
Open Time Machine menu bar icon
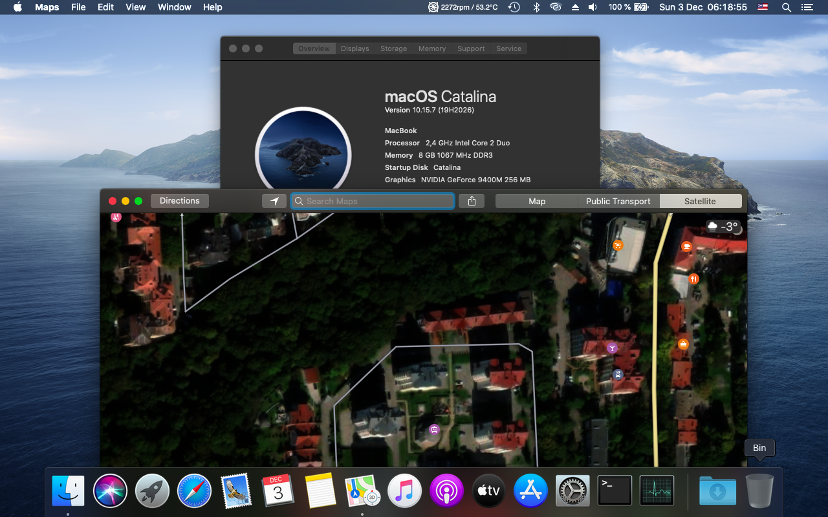tap(514, 7)
